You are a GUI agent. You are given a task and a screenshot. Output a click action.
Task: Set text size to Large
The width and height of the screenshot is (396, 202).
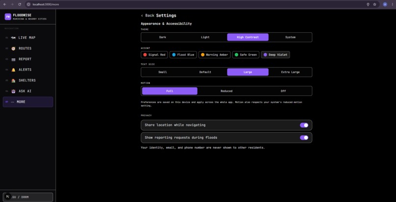pos(248,72)
